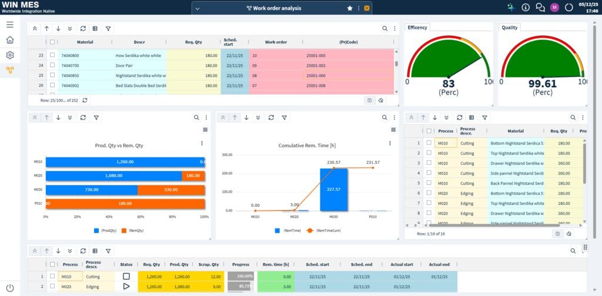Check the row 23 checkbox for material 74040800
This screenshot has height=296, width=602.
[x=52, y=55]
